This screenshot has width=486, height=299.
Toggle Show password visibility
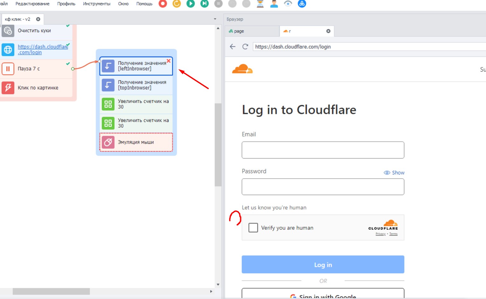394,173
